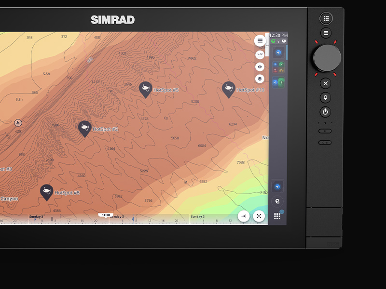
Task: Click the vessel position marker on chart
Action: tap(18, 123)
